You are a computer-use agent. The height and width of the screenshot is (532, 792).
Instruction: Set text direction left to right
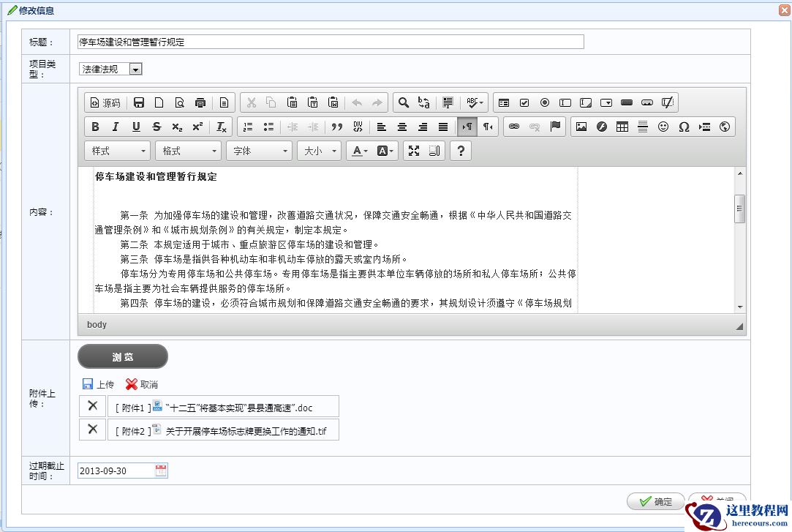467,127
